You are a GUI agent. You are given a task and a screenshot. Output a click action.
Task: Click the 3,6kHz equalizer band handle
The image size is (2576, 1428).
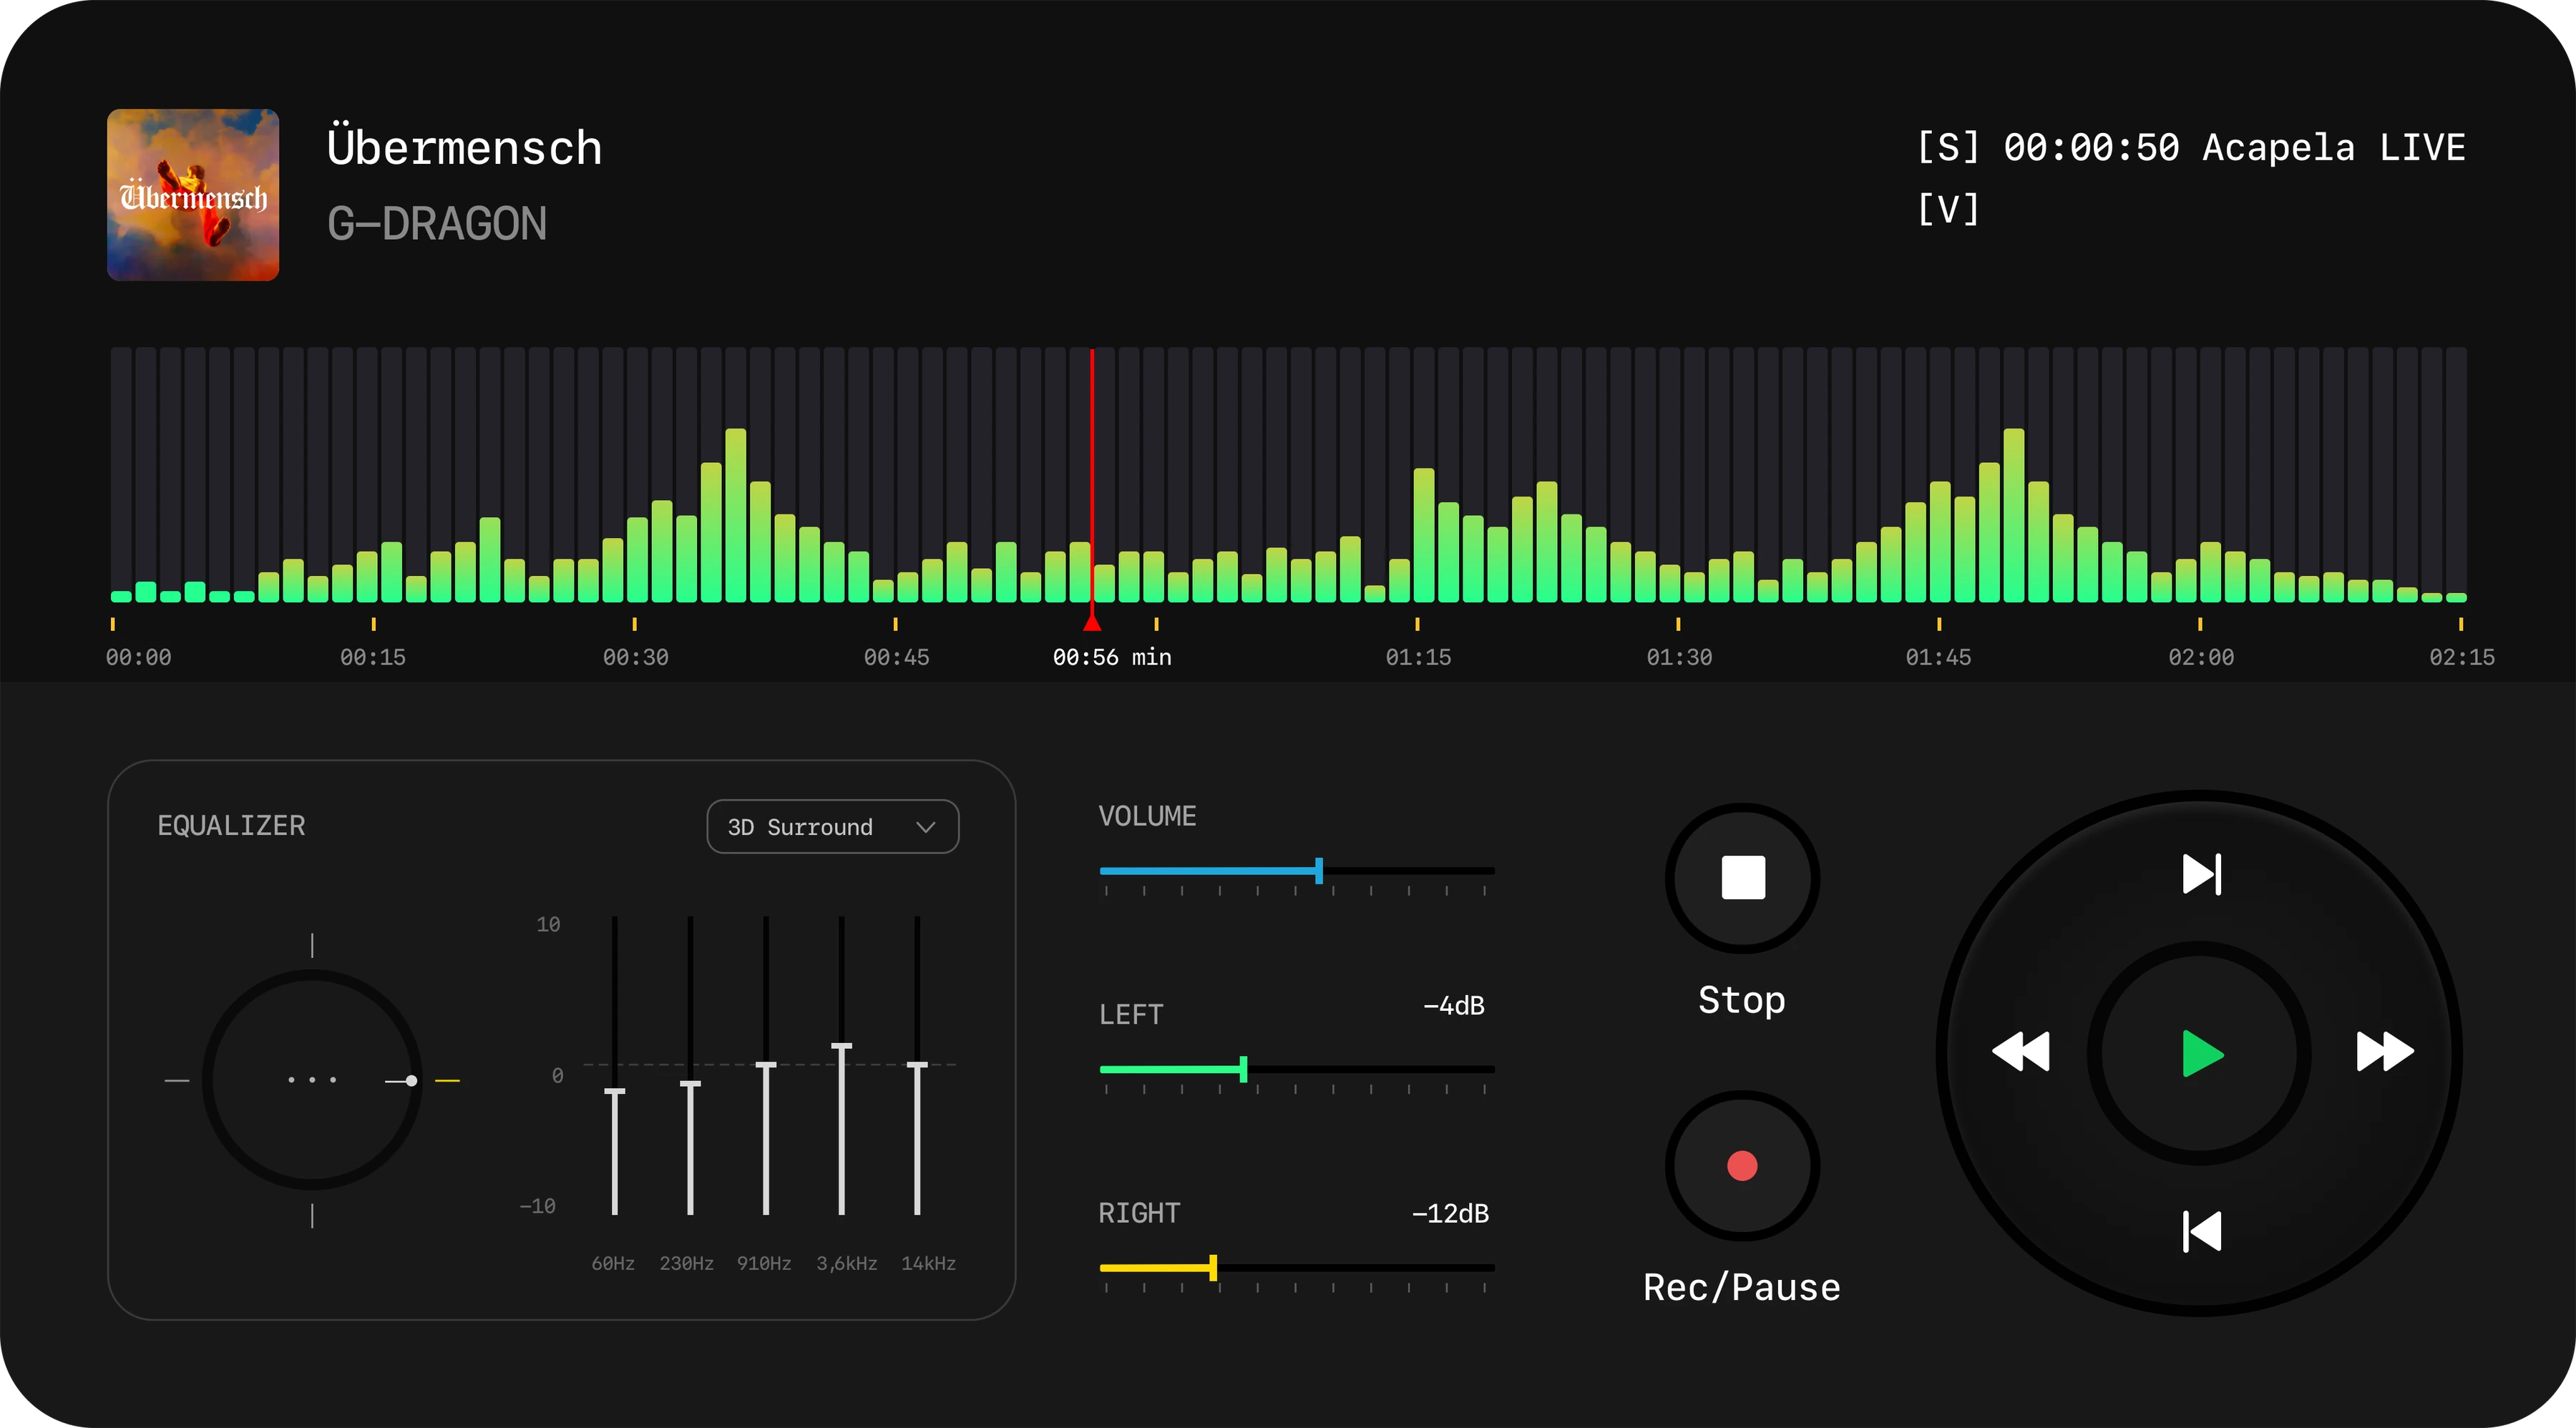842,1047
